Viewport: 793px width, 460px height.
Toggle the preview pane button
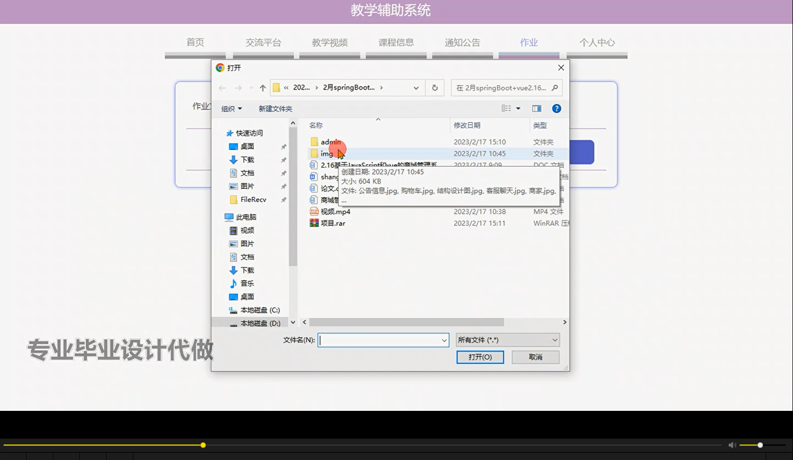[x=536, y=108]
